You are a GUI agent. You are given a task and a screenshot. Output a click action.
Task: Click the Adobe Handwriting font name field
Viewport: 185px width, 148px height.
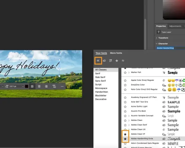click(x=171, y=48)
